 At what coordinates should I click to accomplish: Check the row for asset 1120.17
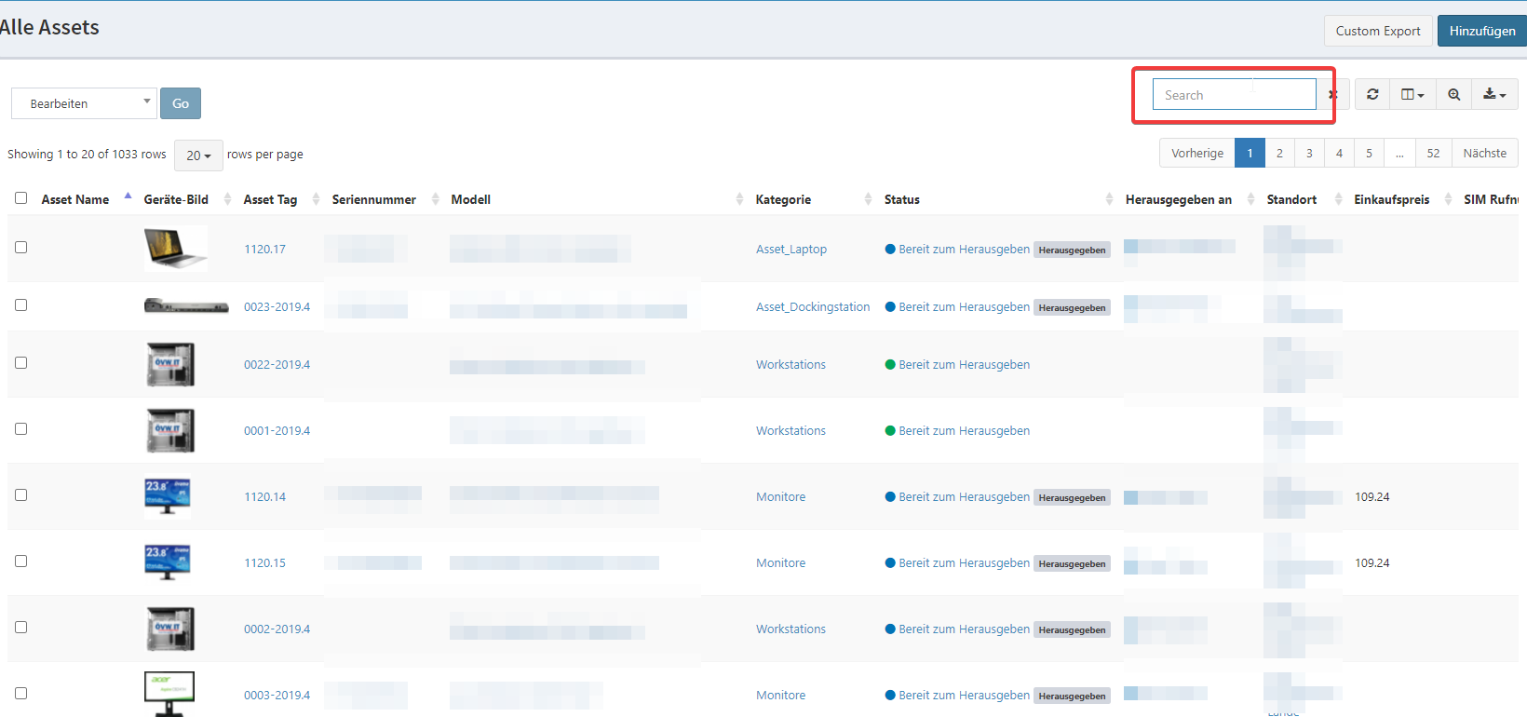tap(20, 248)
